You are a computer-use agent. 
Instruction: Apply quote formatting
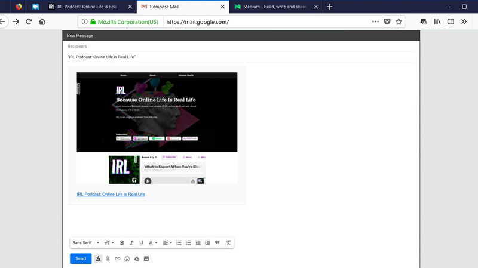coord(217,242)
